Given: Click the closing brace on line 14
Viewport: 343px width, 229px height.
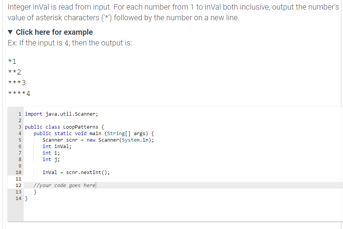Looking at the screenshot, I should (x=26, y=198).
